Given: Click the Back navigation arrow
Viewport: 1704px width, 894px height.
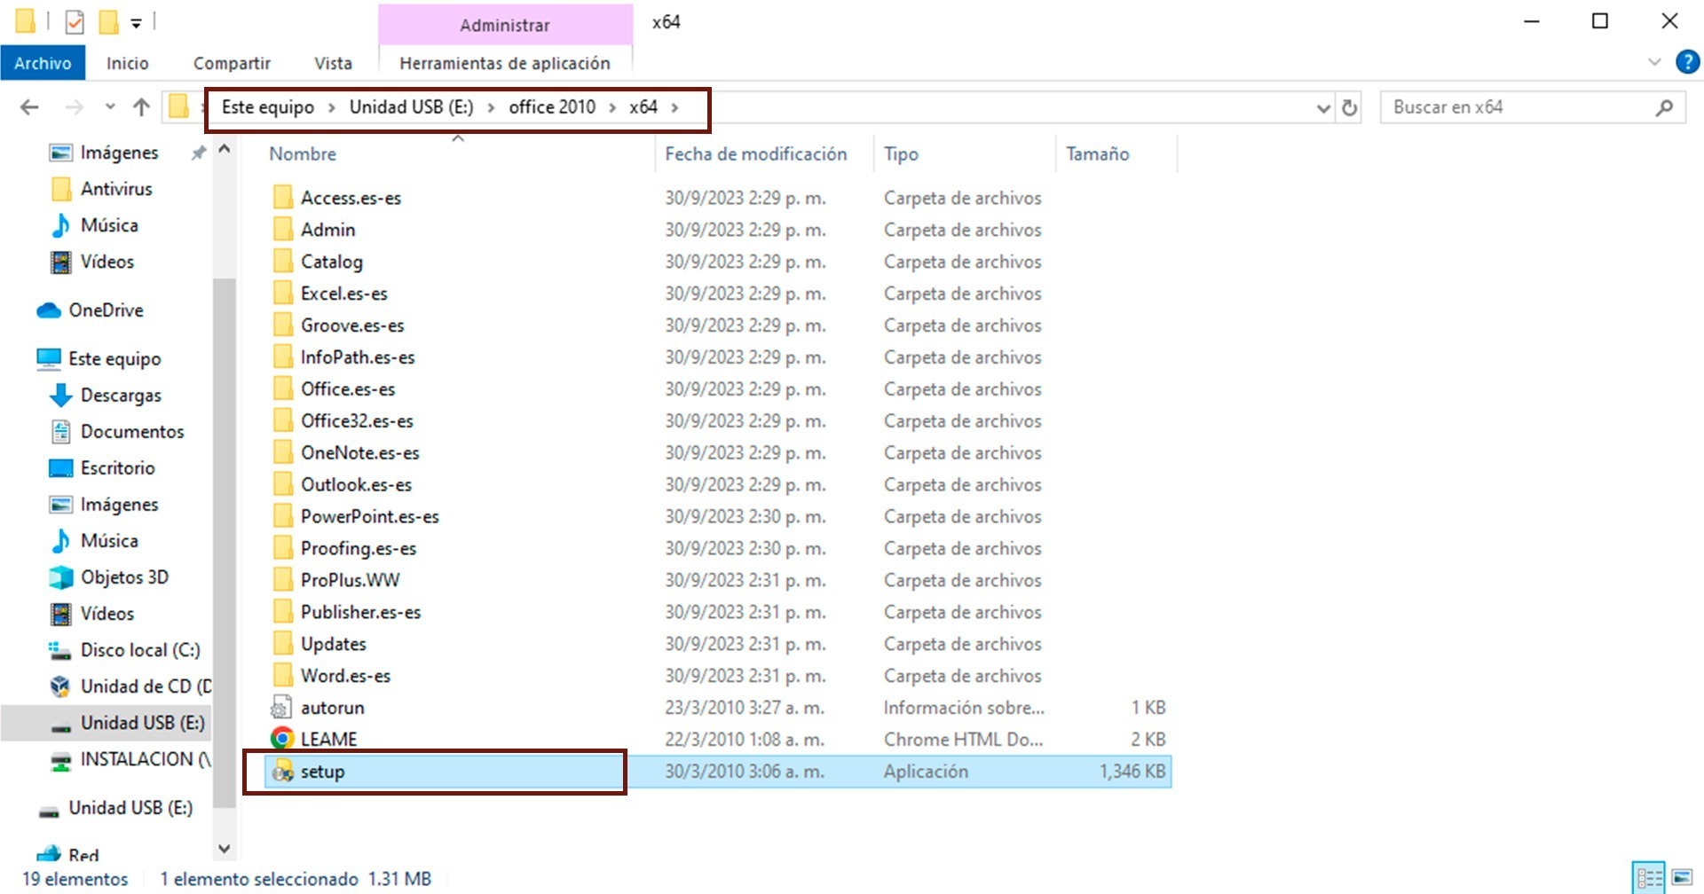Looking at the screenshot, I should click(29, 107).
